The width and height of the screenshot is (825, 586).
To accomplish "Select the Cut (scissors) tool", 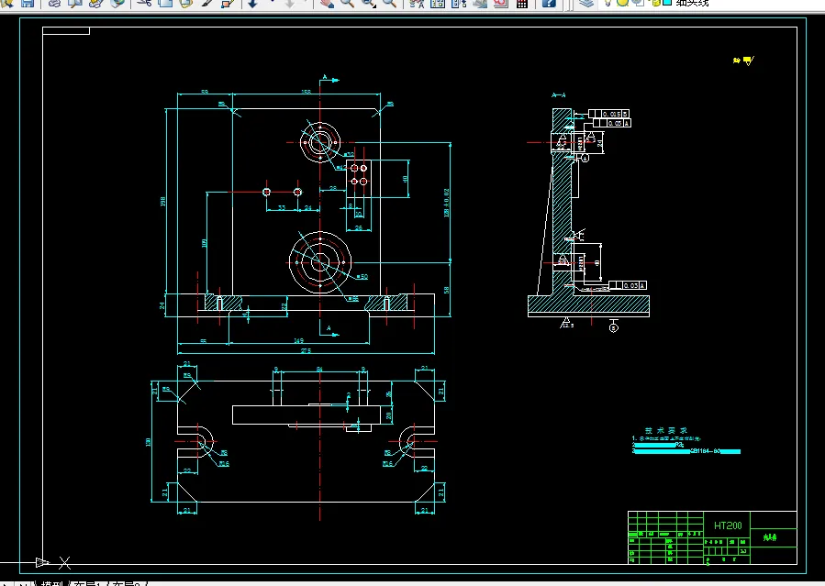I will point(144,3).
